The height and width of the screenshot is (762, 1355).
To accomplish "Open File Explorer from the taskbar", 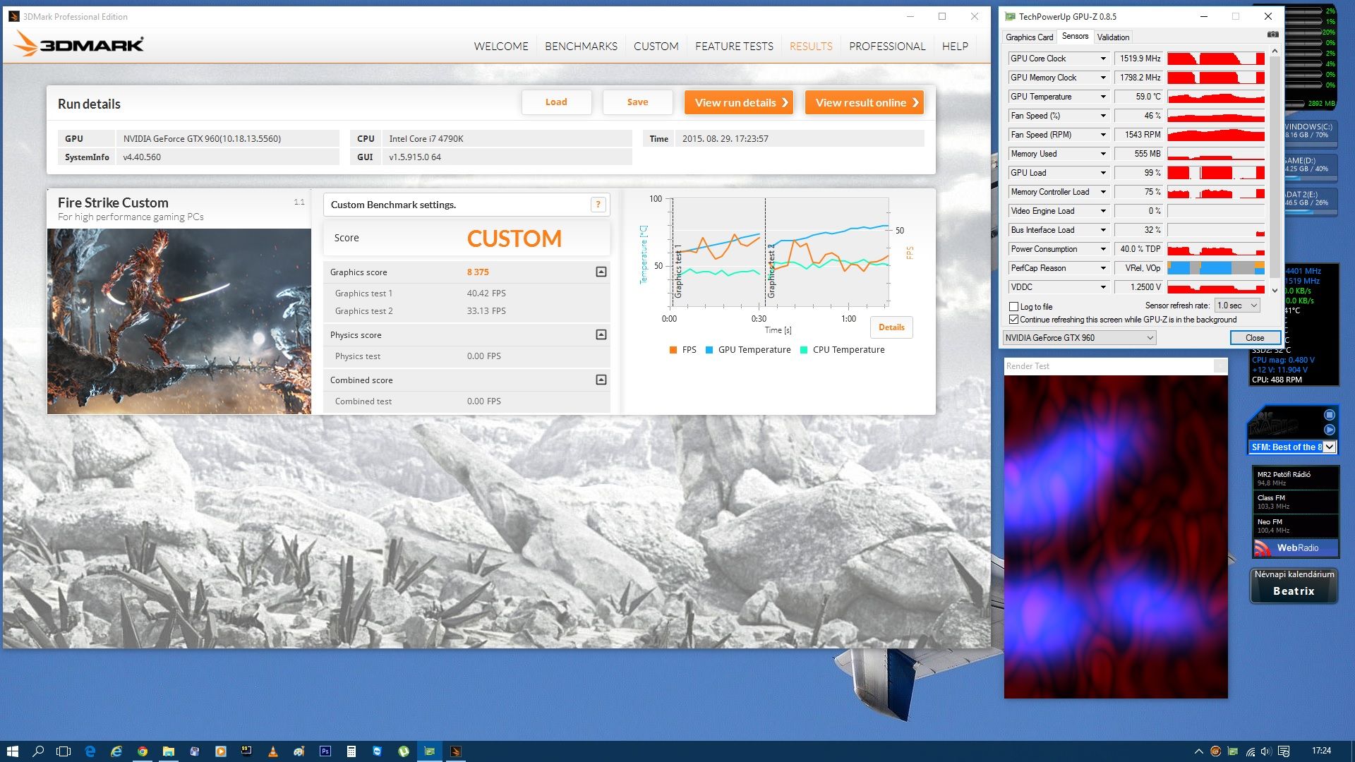I will point(169,751).
